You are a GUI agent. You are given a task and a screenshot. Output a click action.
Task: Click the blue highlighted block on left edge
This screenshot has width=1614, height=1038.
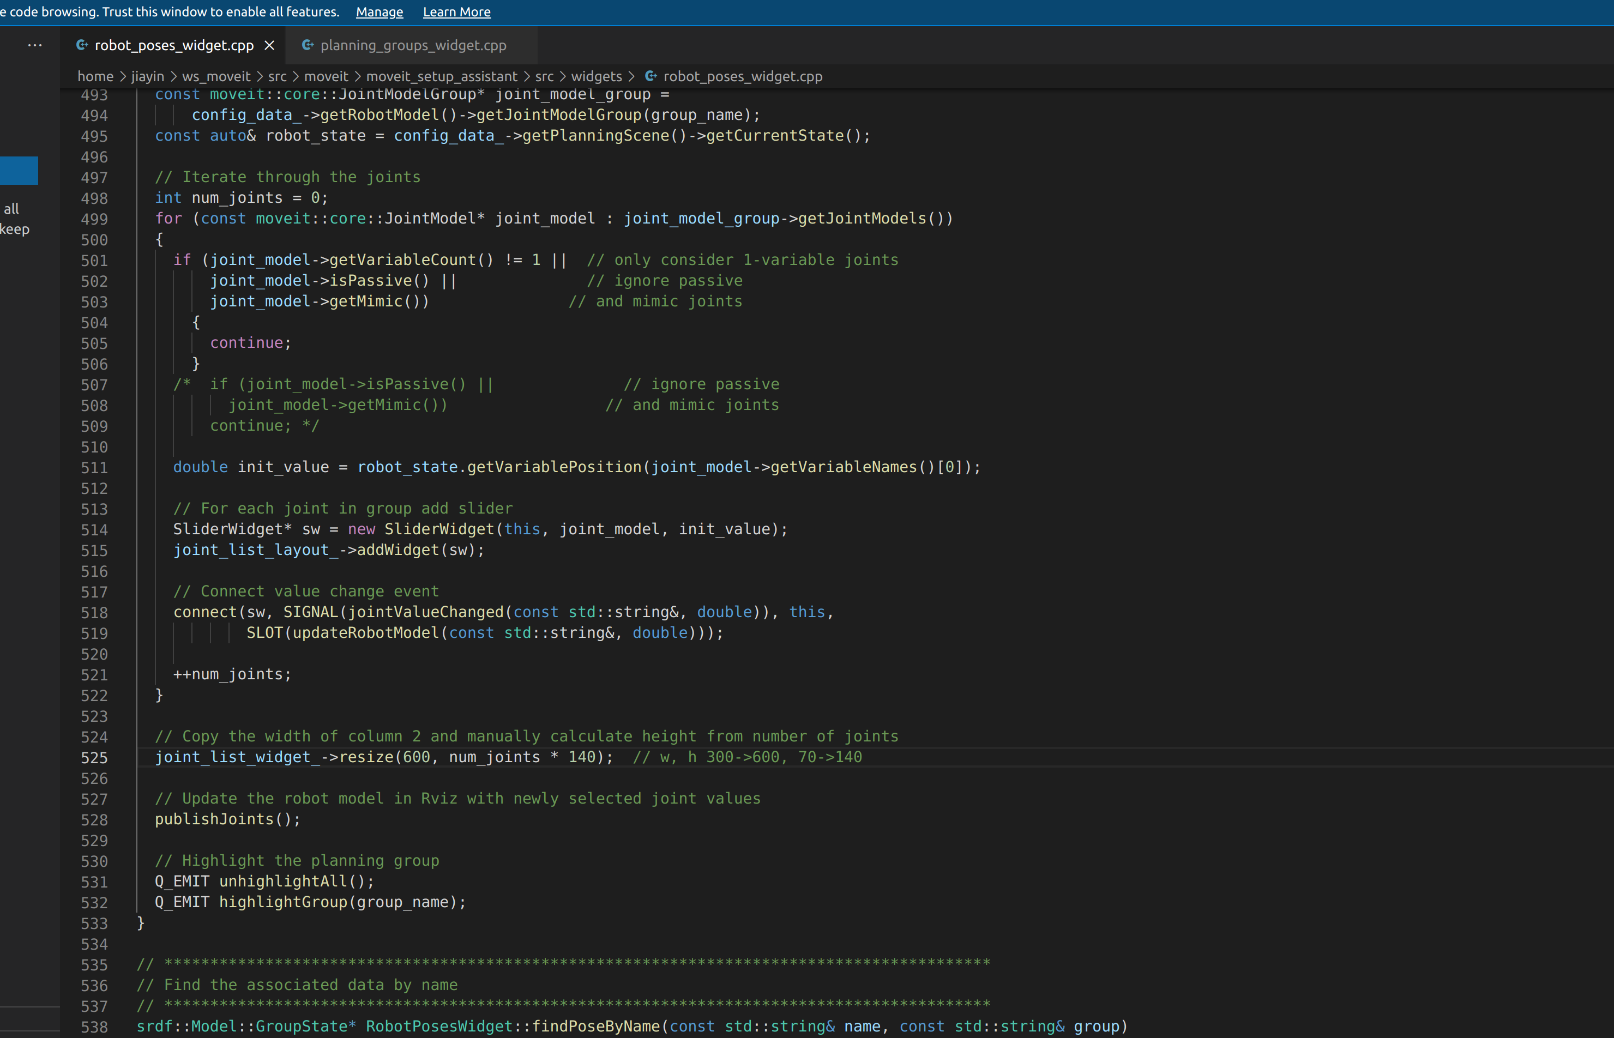[x=19, y=170]
